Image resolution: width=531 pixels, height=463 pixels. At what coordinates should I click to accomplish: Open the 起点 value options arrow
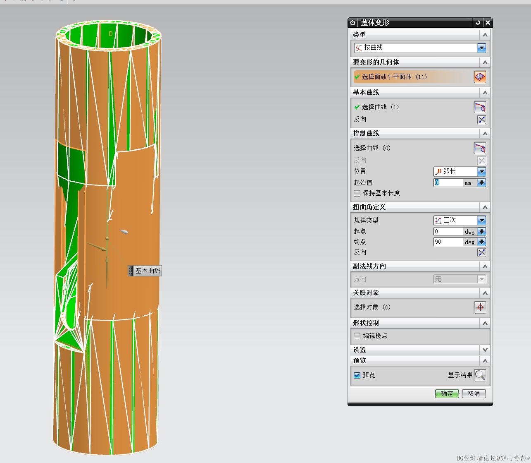coord(481,231)
